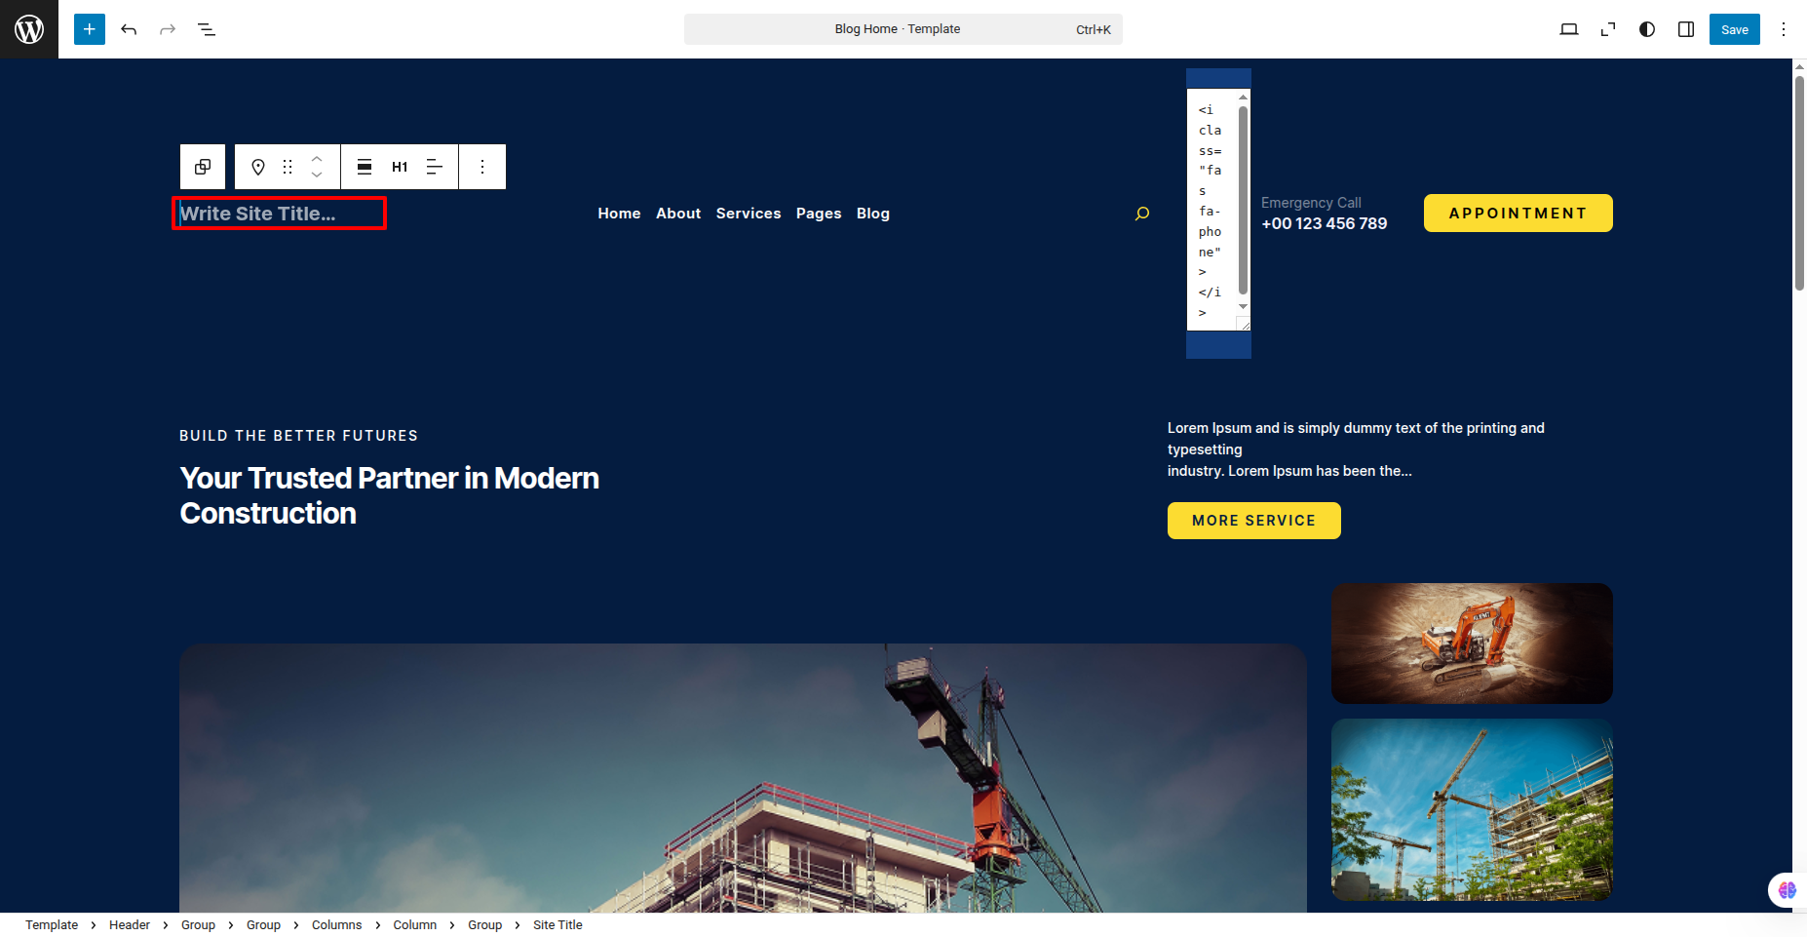Click the MORE SERVICE button
The width and height of the screenshot is (1807, 937).
1253,521
